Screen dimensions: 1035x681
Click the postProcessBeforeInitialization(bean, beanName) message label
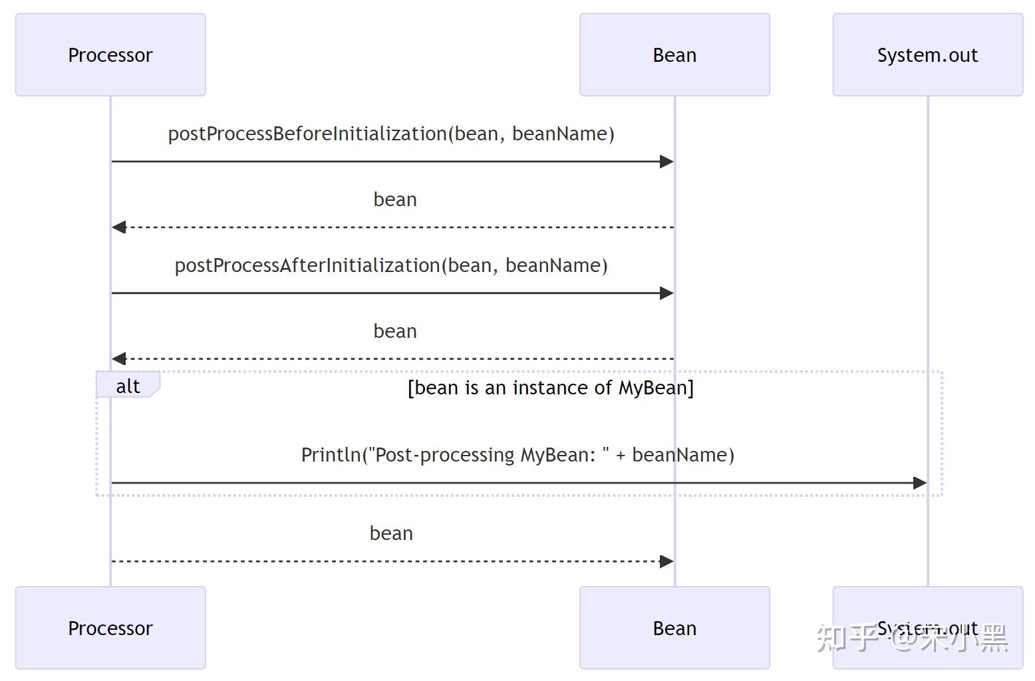391,134
